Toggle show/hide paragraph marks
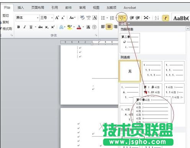The image size is (190, 148). pyautogui.click(x=165, y=18)
